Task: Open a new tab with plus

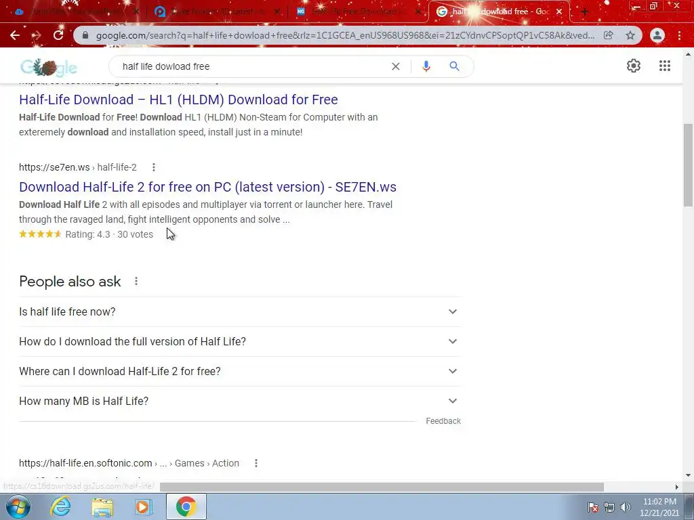Action: 584,12
